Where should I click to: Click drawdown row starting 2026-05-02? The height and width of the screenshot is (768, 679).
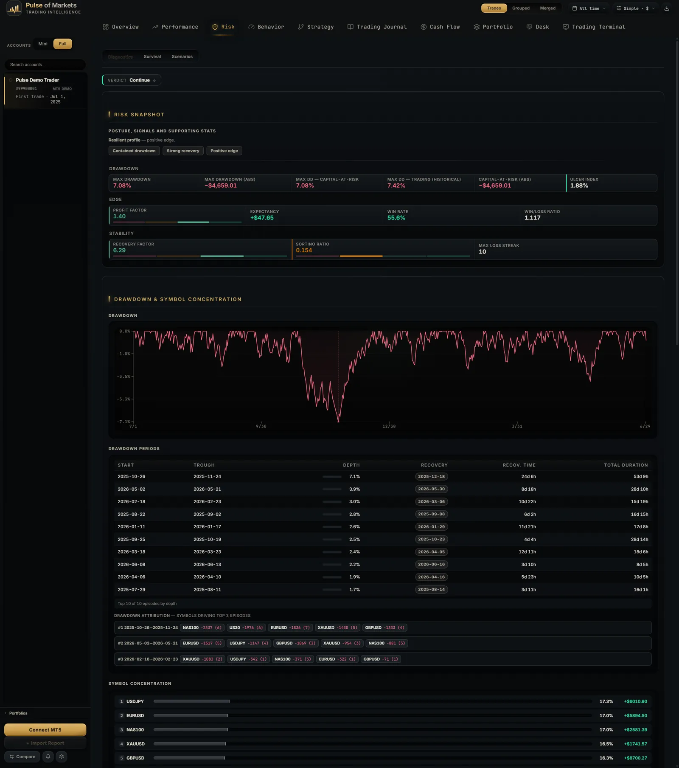(x=383, y=489)
